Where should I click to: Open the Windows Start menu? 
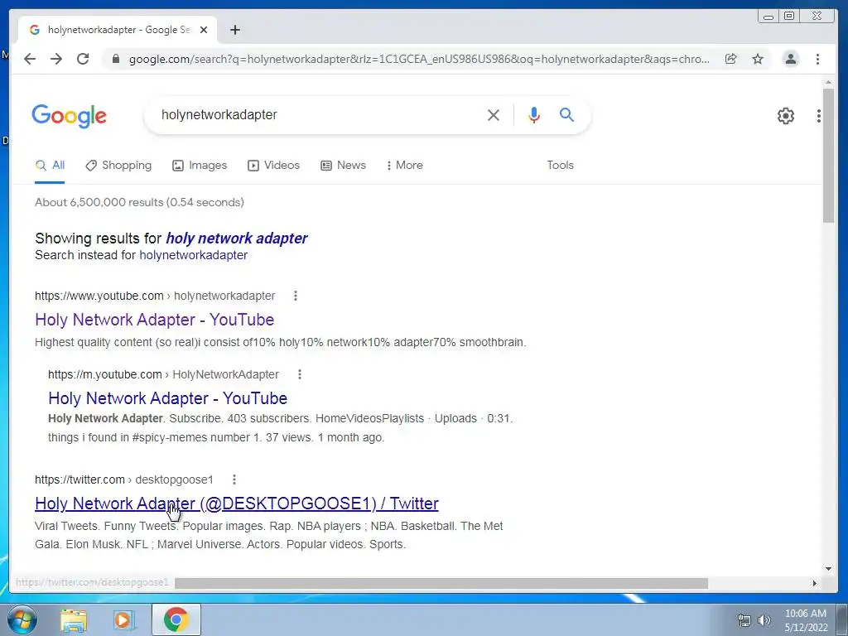pyautogui.click(x=22, y=619)
